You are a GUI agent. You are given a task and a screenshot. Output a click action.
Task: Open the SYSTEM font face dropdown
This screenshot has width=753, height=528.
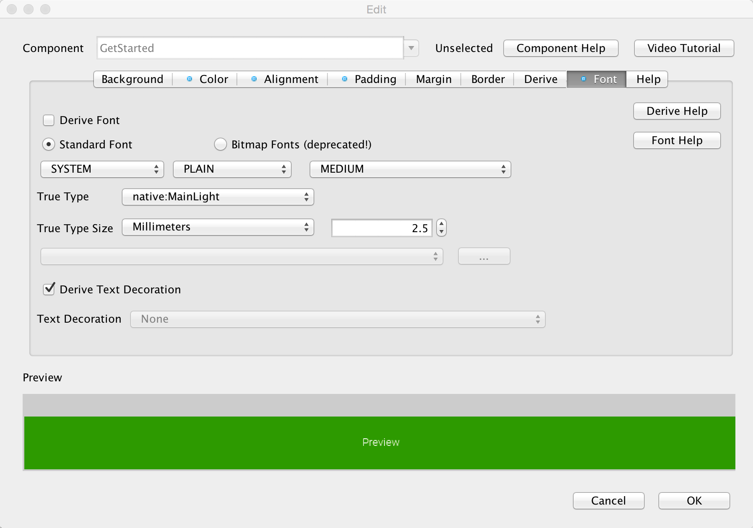101,169
